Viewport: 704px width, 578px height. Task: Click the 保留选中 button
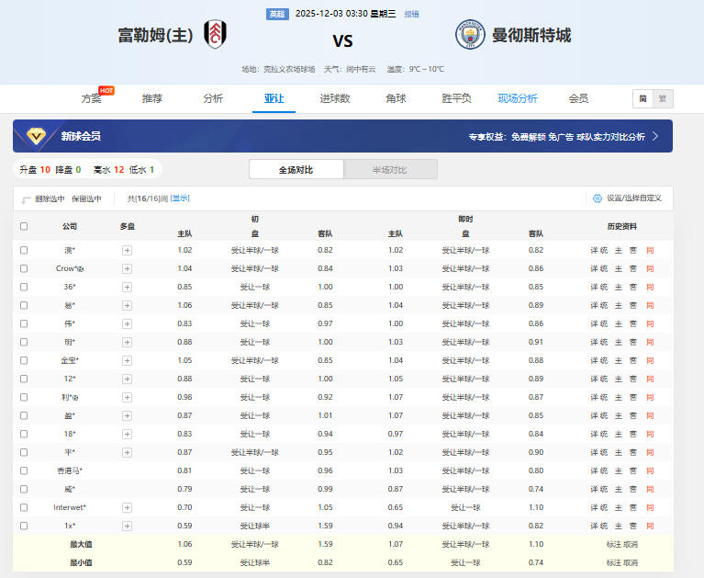(x=86, y=198)
